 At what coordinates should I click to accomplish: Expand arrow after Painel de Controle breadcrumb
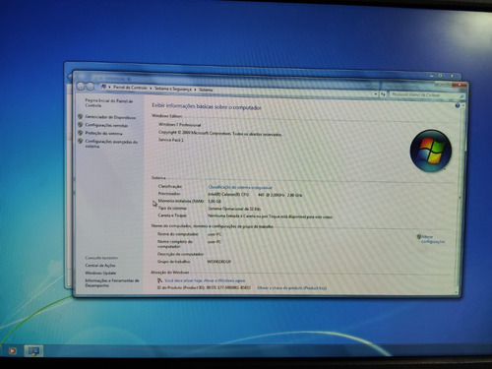[151, 88]
